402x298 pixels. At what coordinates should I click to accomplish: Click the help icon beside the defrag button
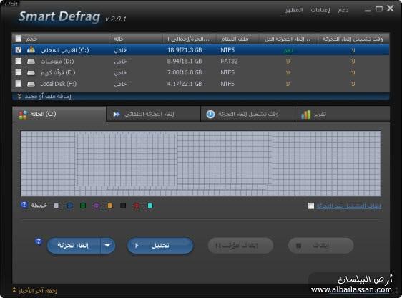tap(39, 241)
